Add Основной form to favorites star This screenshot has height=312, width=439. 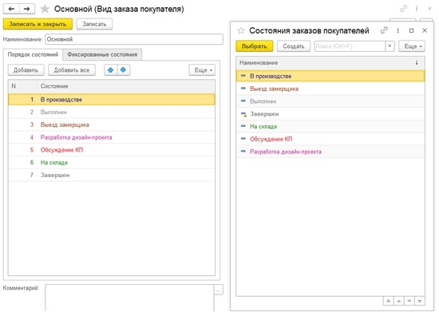[x=45, y=9]
